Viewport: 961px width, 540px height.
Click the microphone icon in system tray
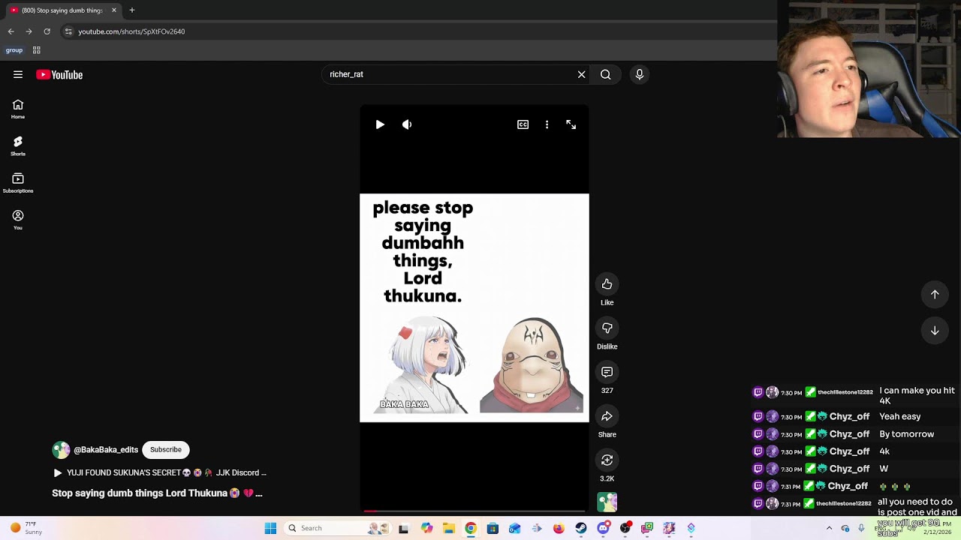861,528
